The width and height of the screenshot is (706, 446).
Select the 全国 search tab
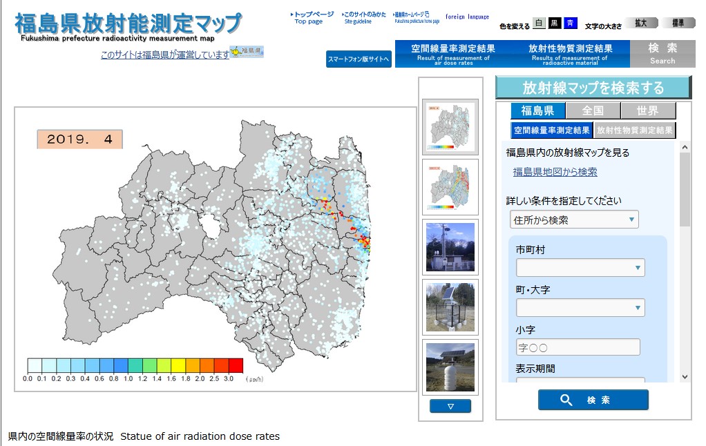593,110
